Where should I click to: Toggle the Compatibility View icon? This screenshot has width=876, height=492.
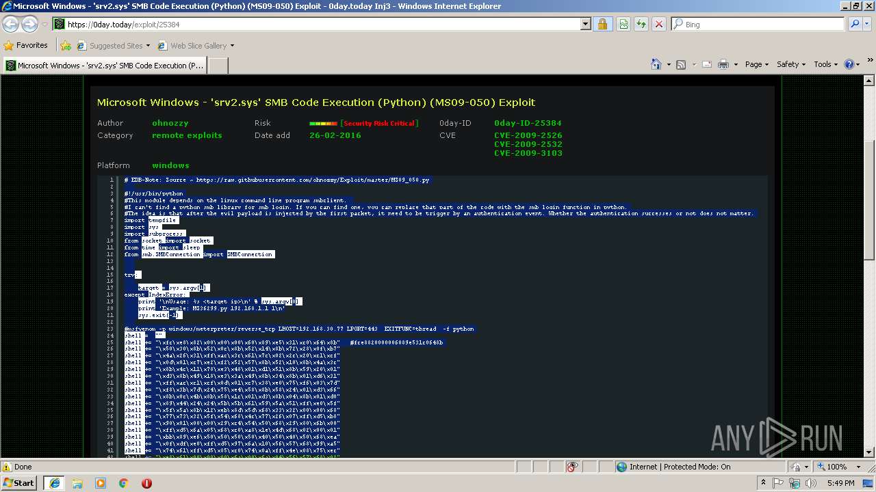(x=623, y=24)
